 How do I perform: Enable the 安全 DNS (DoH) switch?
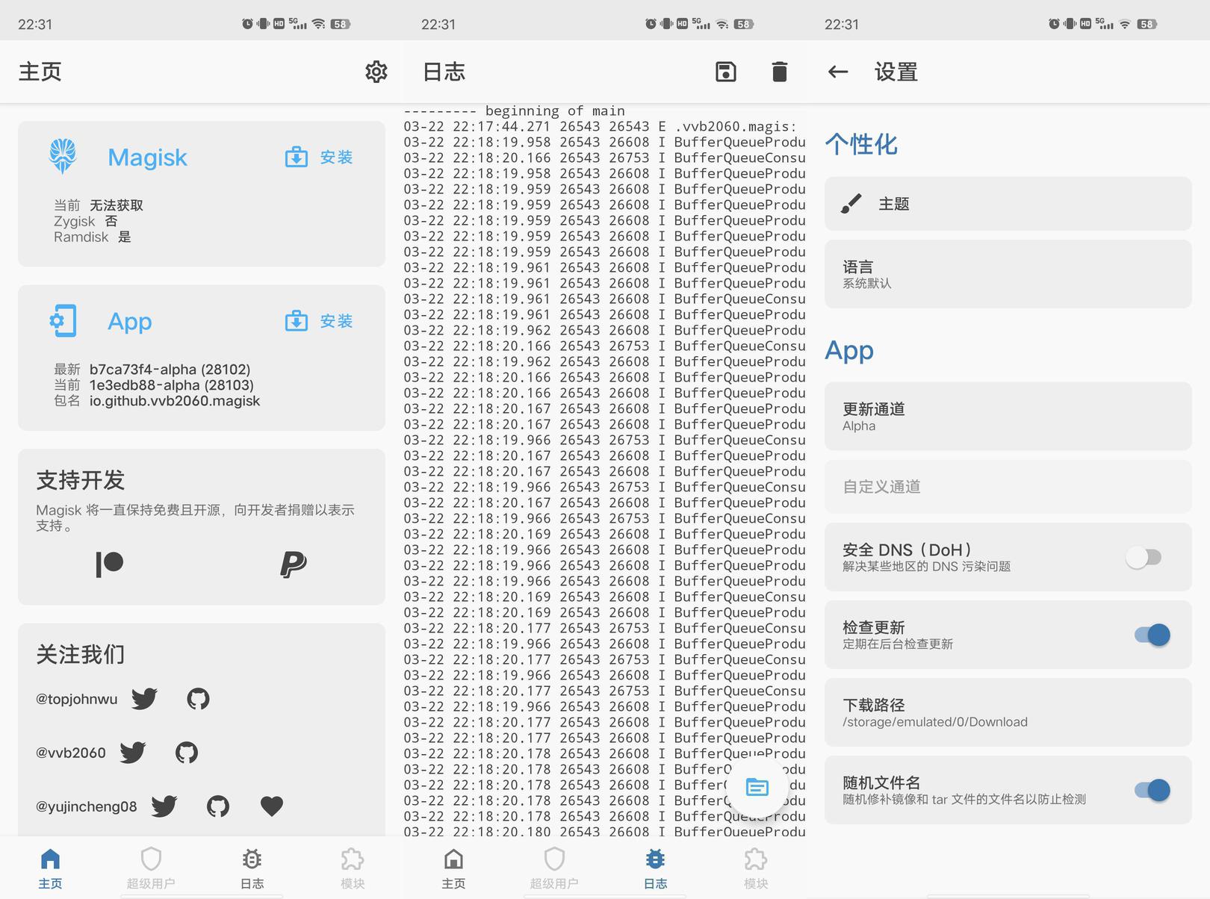pyautogui.click(x=1144, y=557)
